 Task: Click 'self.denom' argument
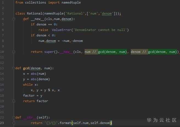click(100, 123)
